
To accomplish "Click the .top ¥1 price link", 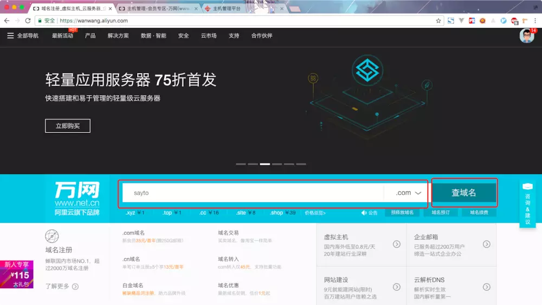I will tap(171, 213).
